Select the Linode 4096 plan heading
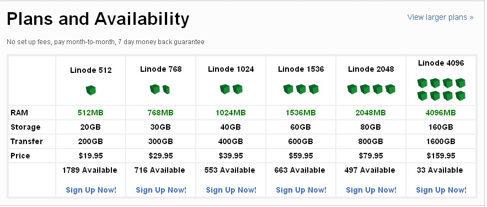 441,63
